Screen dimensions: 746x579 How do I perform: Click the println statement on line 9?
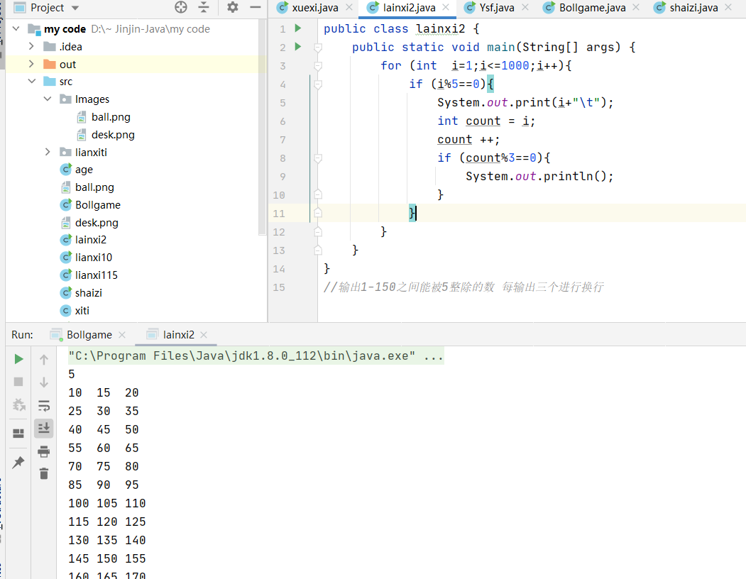[x=539, y=177]
